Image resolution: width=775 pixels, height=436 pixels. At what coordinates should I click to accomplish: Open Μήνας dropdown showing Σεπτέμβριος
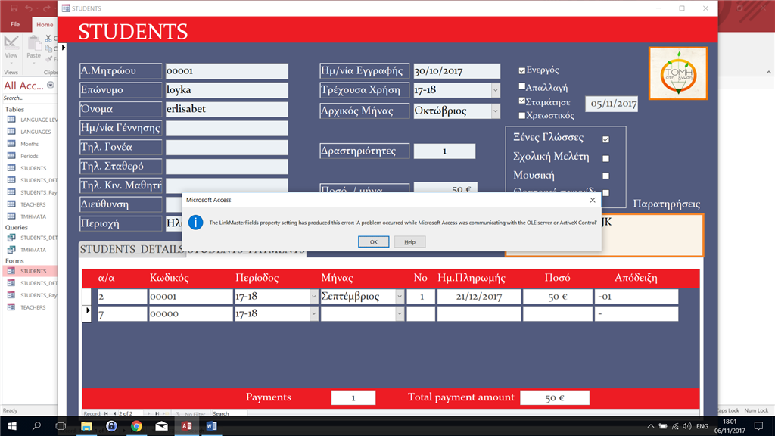(400, 297)
